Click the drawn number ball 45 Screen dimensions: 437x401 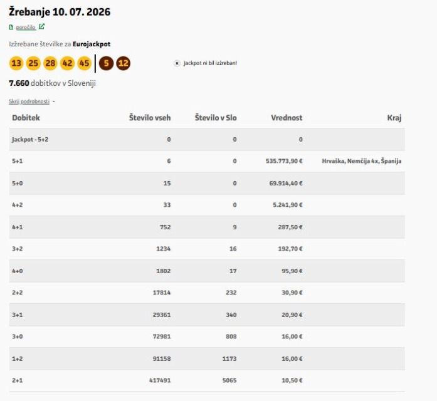84,63
